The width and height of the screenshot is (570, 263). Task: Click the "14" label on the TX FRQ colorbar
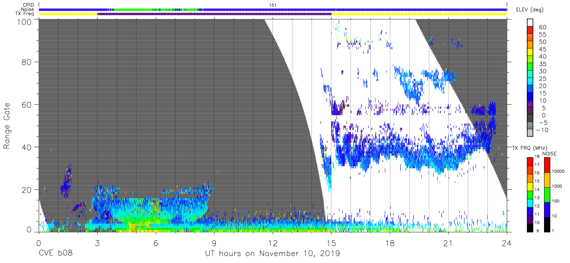pos(537,190)
